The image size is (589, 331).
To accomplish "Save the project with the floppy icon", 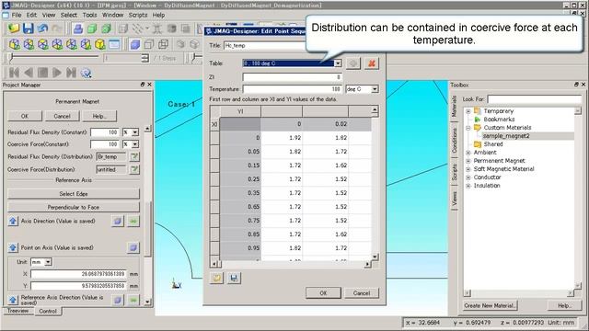I will (x=29, y=29).
